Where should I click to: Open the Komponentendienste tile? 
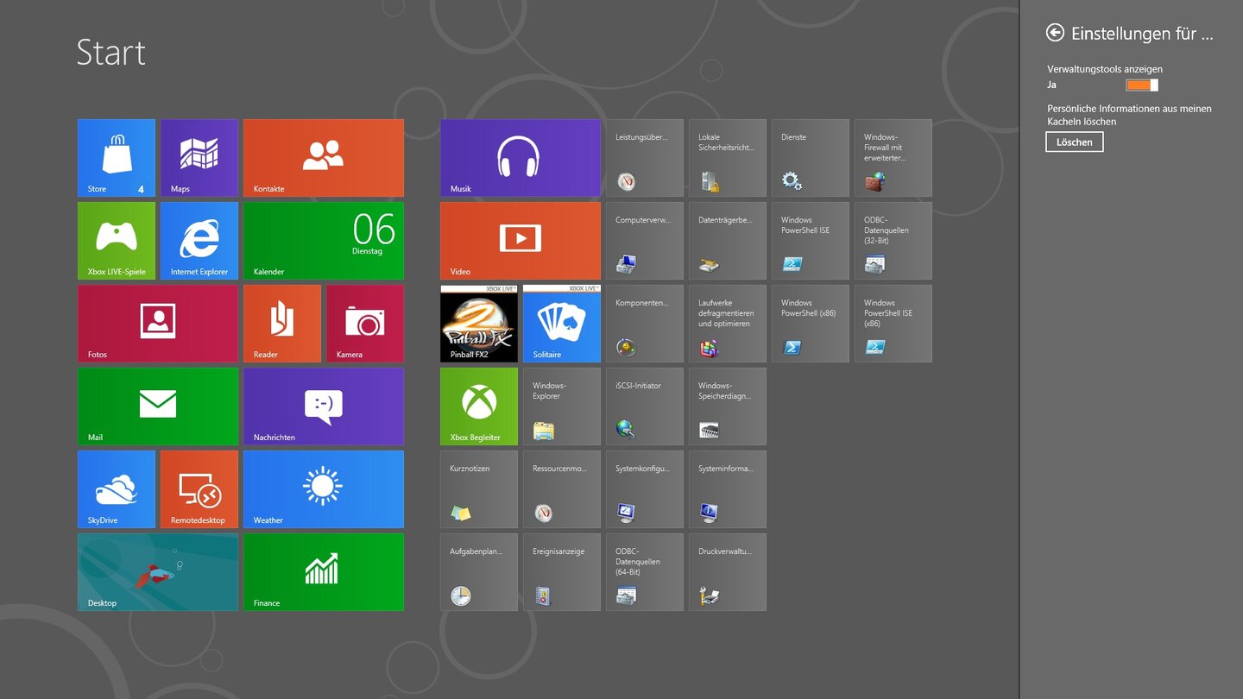pos(645,324)
